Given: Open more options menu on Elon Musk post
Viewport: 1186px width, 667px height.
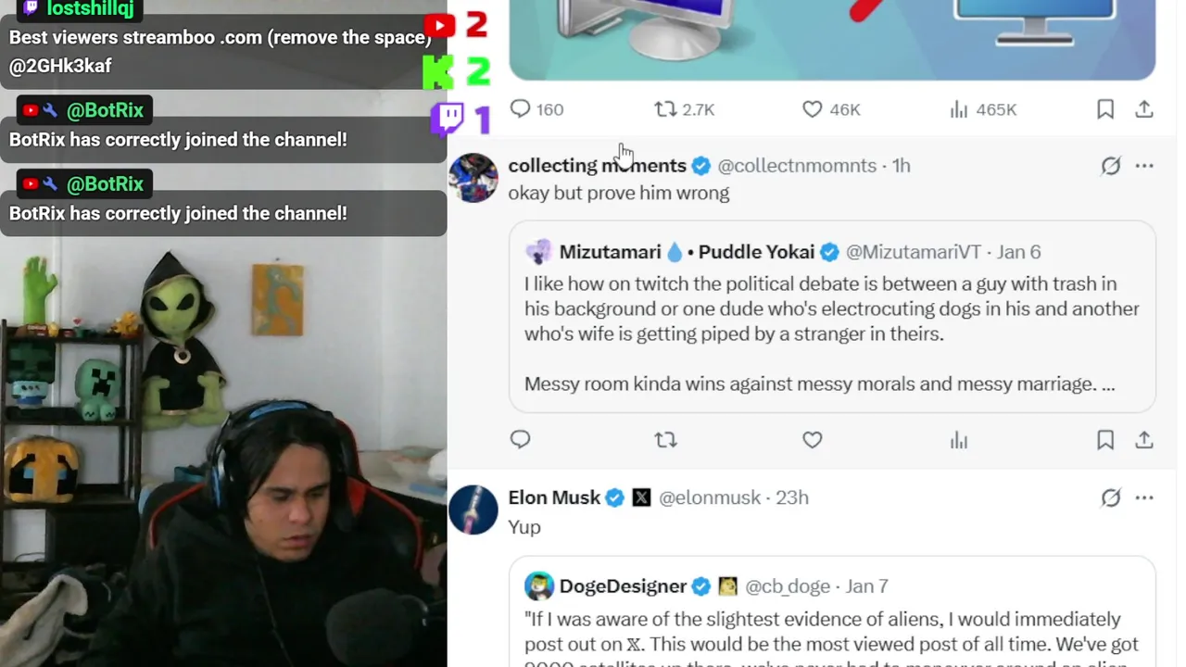Looking at the screenshot, I should click(x=1144, y=498).
